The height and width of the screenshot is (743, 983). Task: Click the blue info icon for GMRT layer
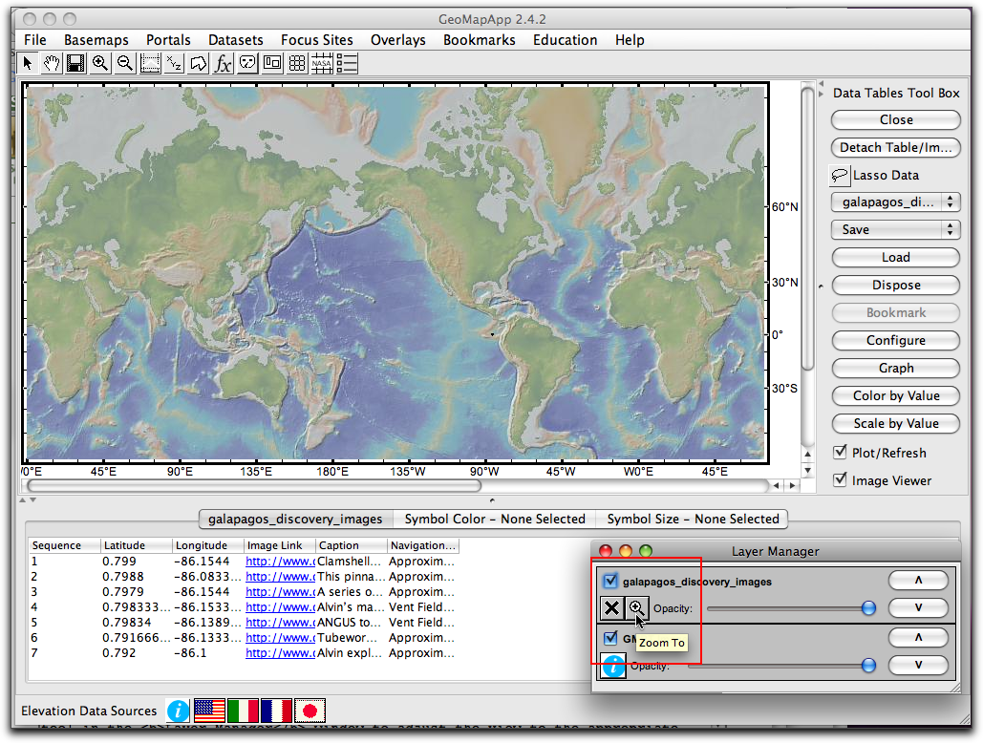pyautogui.click(x=612, y=666)
